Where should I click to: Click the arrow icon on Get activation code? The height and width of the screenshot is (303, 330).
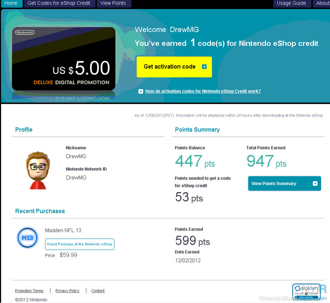[204, 66]
